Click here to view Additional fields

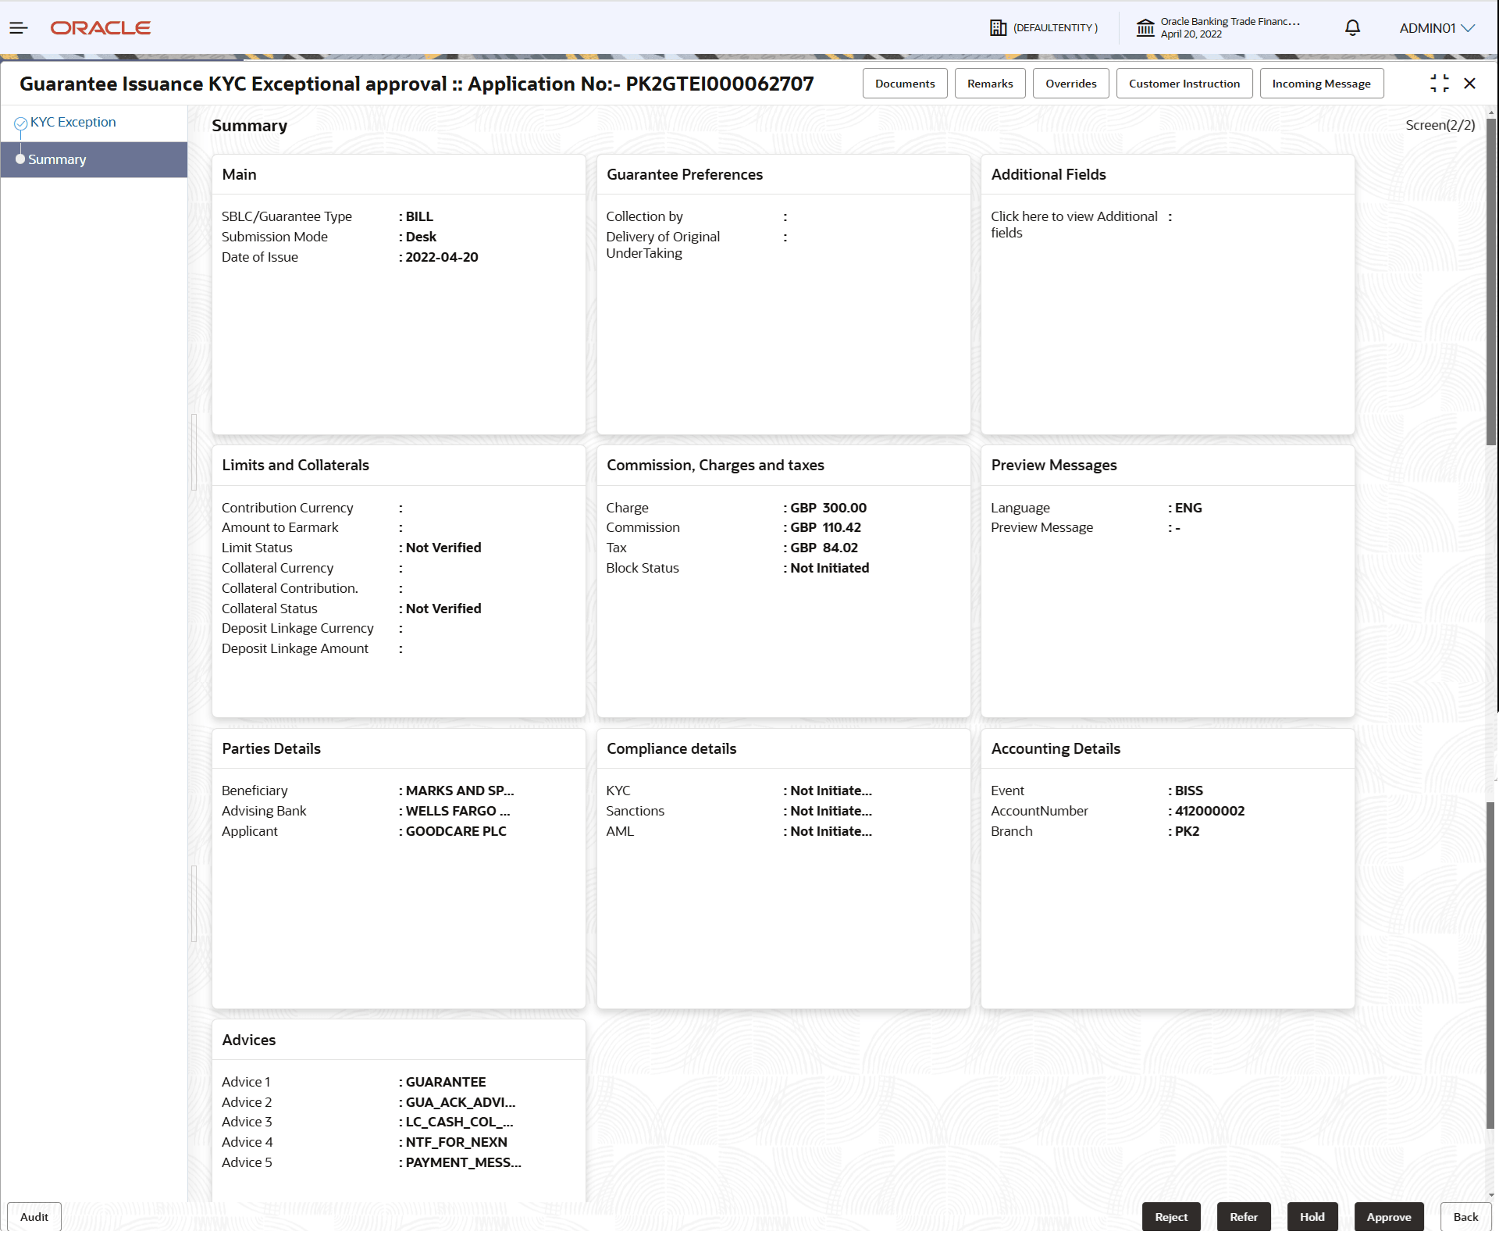(x=1075, y=224)
